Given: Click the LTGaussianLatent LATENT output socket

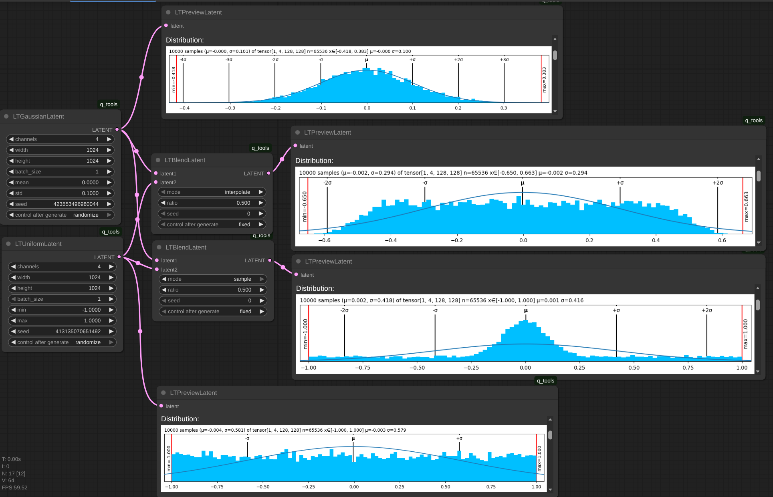Looking at the screenshot, I should 117,129.
